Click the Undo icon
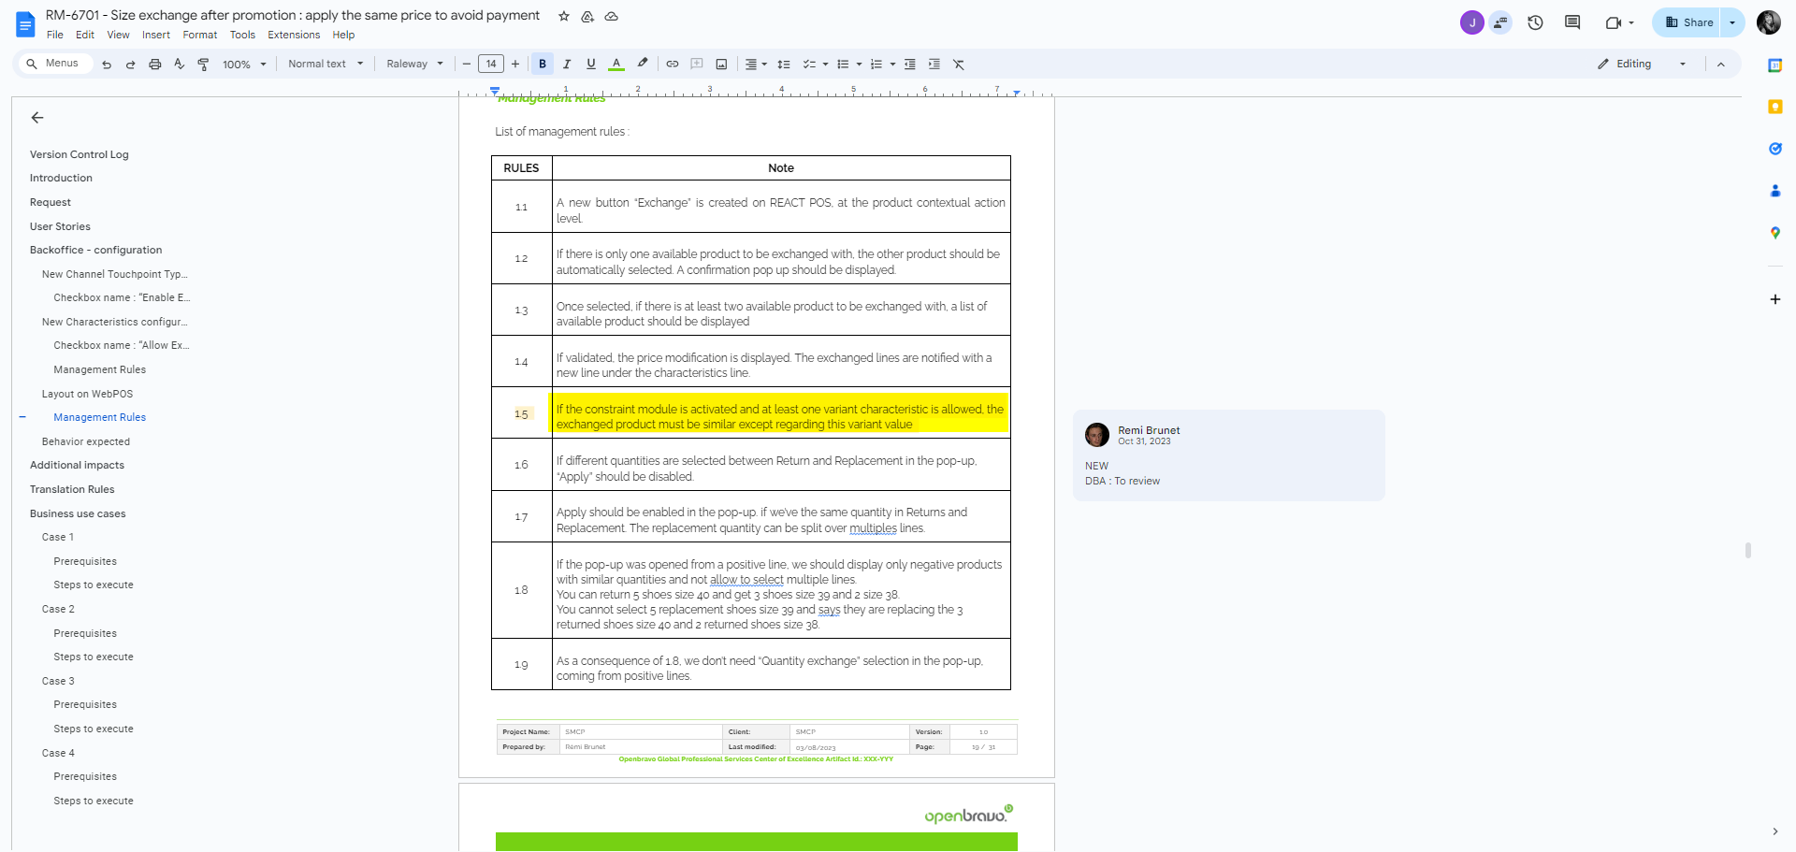Viewport: 1796px width, 852px height. (107, 65)
